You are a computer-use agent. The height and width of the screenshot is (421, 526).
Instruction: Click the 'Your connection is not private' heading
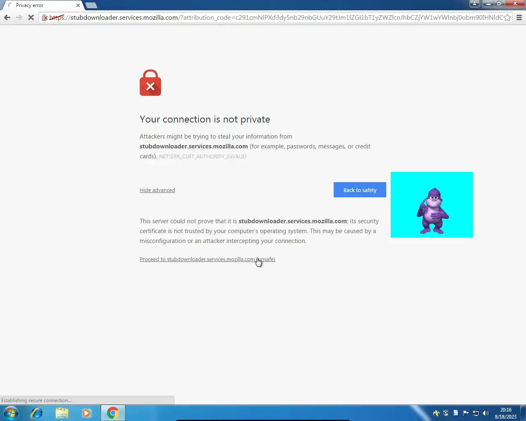point(205,119)
